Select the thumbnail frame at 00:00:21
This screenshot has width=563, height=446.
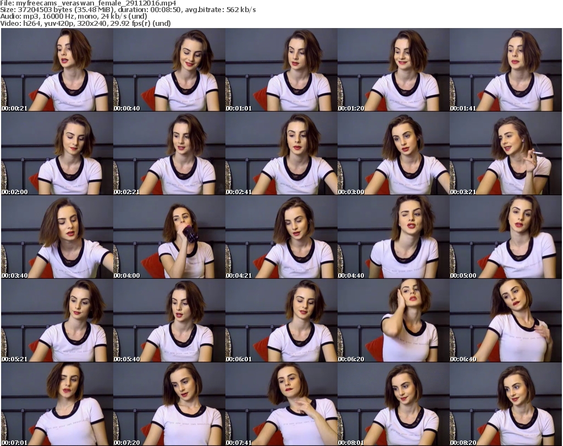(x=57, y=70)
